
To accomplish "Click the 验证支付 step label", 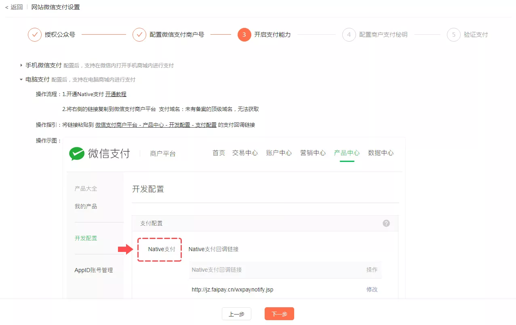I will [x=476, y=35].
